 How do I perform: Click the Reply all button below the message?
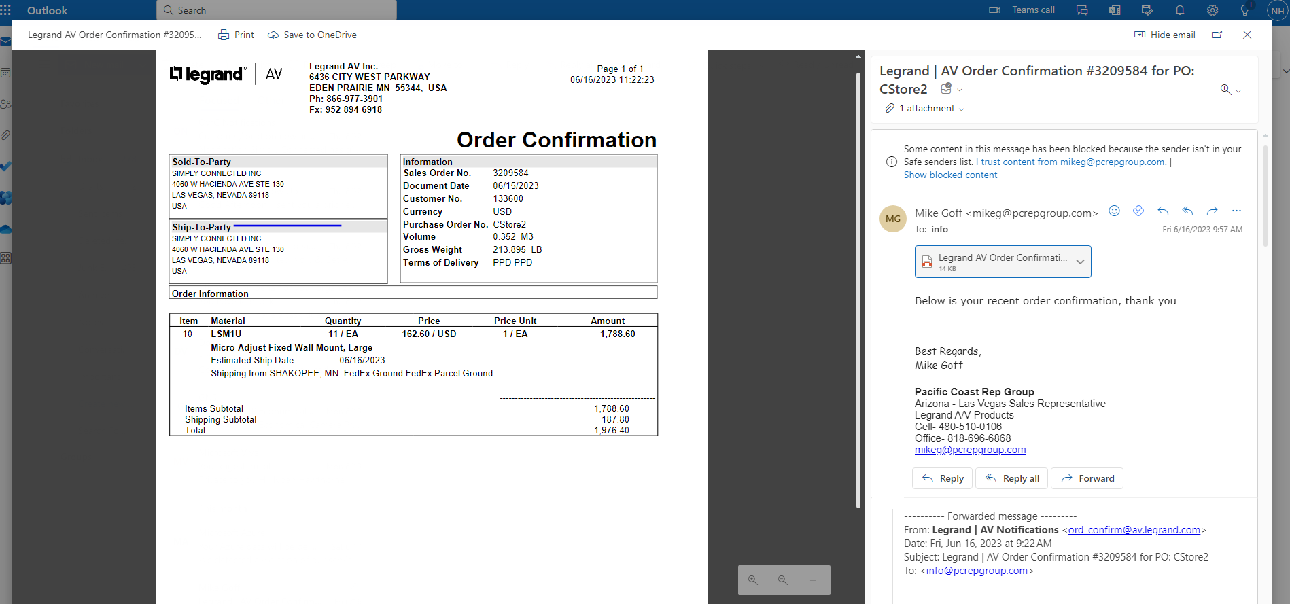point(1012,478)
